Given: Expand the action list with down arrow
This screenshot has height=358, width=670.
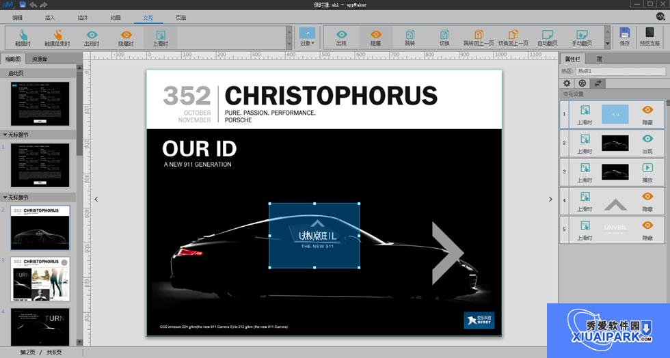Looking at the screenshot, I should (607, 44).
